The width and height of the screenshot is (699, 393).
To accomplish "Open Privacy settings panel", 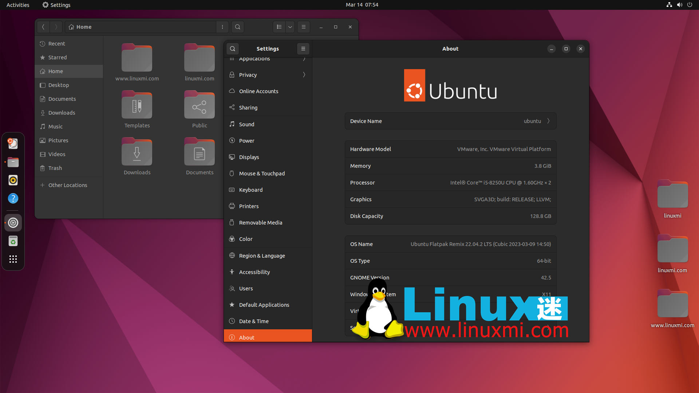I will pyautogui.click(x=268, y=75).
